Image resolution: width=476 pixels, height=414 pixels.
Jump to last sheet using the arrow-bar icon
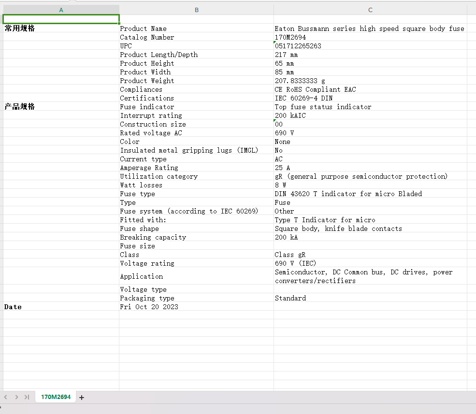[x=27, y=397]
